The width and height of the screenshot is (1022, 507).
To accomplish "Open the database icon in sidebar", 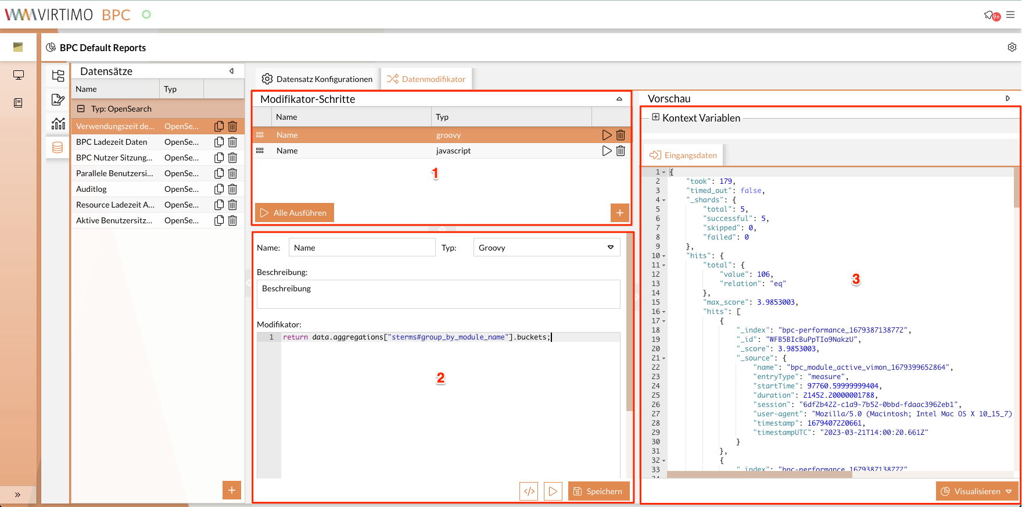I will point(58,148).
